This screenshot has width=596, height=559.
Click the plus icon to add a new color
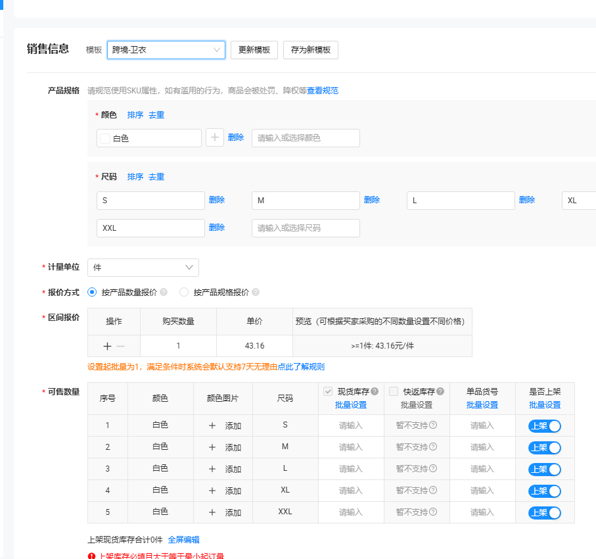[x=214, y=137]
